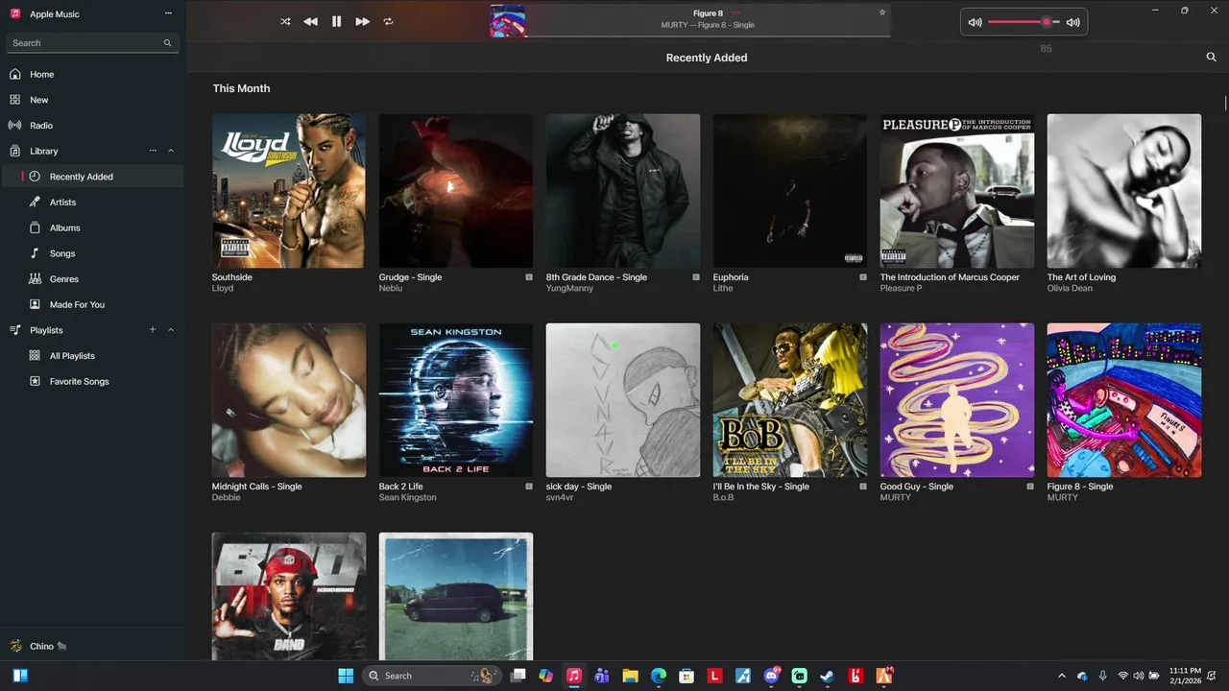Open Favorite Songs playlist
The image size is (1229, 691).
pyautogui.click(x=92, y=381)
